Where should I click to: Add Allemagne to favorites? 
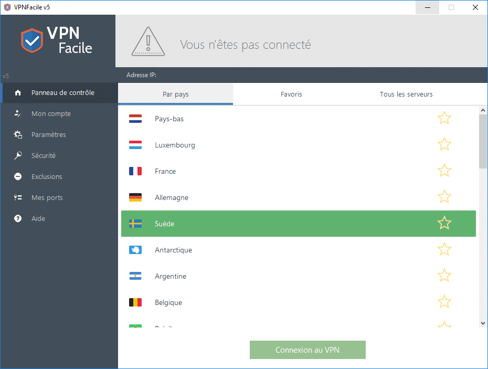pos(444,197)
